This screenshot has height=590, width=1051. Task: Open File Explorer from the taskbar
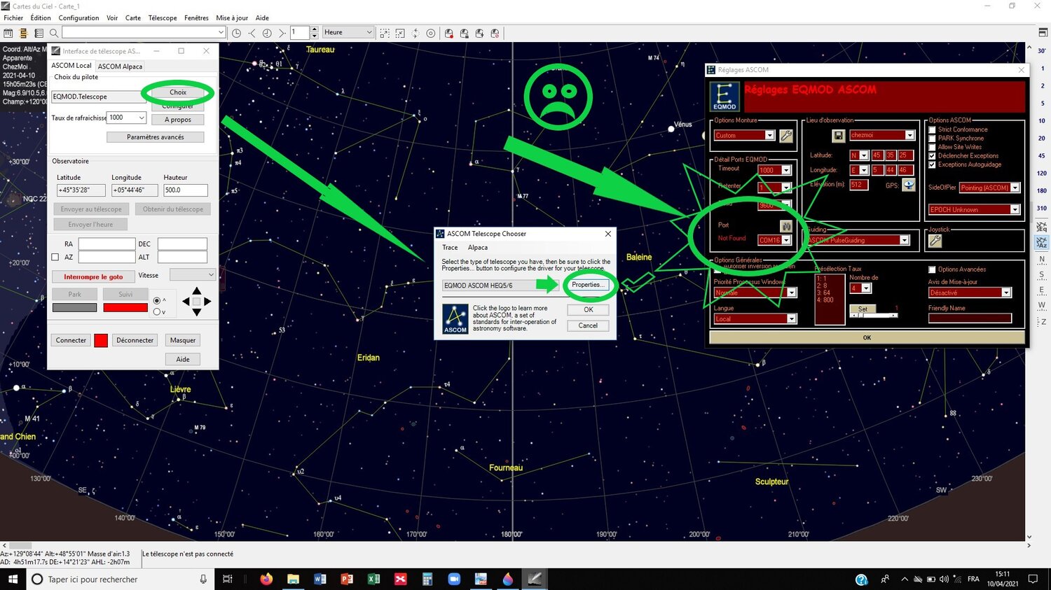(293, 579)
